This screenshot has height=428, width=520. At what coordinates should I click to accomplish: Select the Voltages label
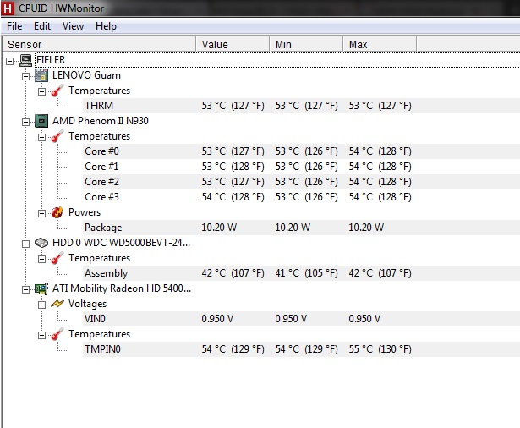pos(88,304)
